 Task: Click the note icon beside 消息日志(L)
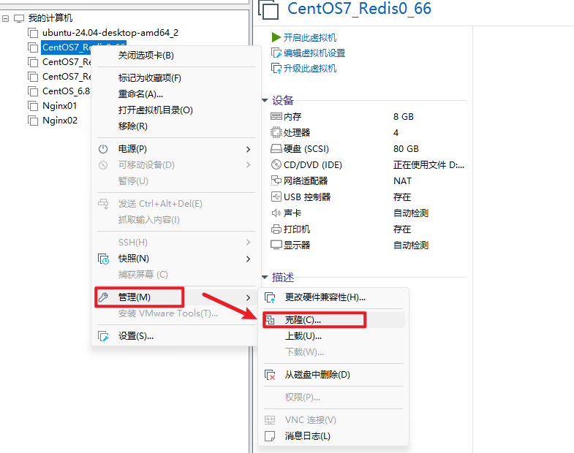click(270, 436)
